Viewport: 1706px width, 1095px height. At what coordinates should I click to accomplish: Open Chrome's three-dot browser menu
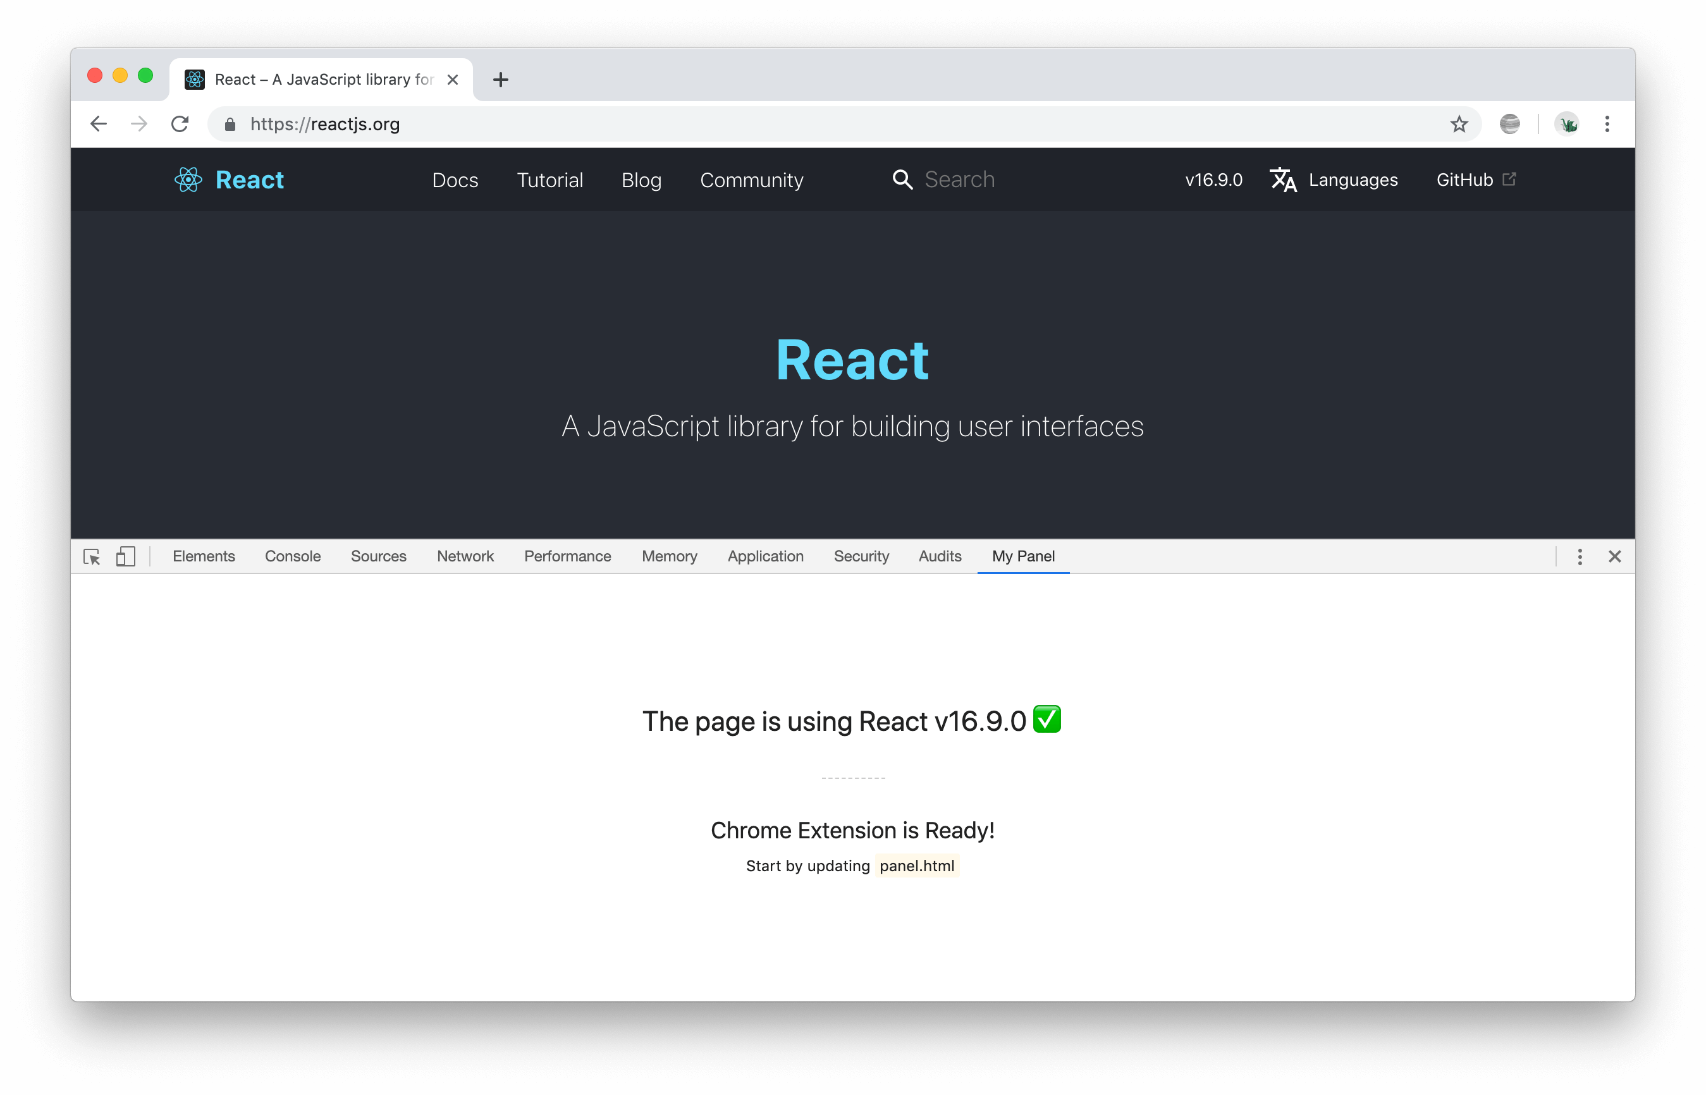1607,123
